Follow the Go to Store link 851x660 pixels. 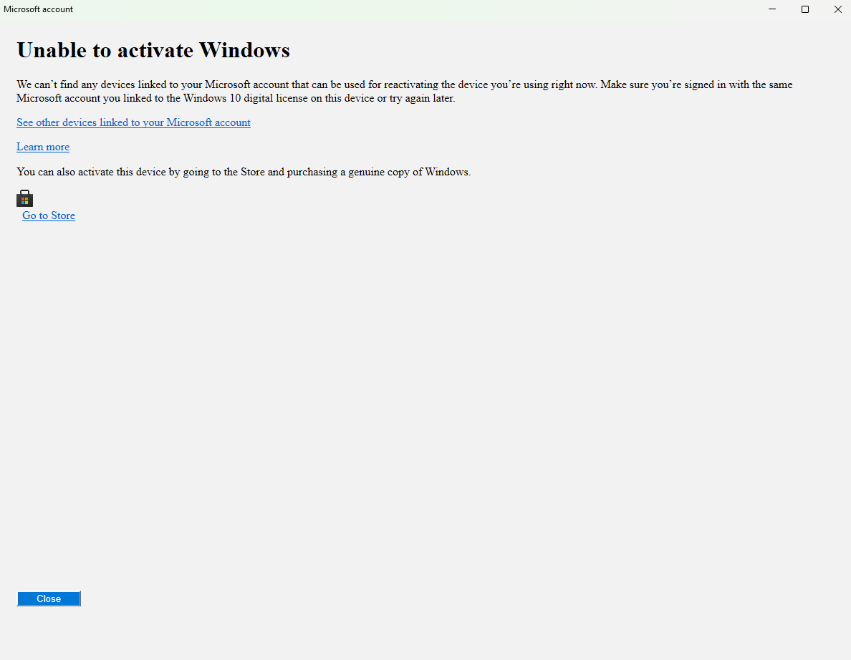[x=48, y=215]
